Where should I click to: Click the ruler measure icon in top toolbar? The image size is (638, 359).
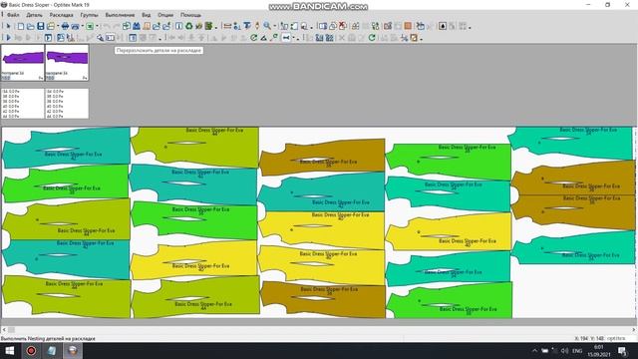[x=227, y=27]
